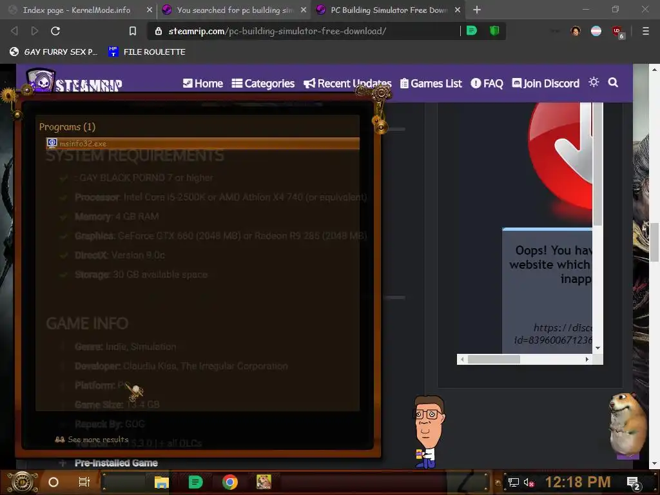Image resolution: width=660 pixels, height=495 pixels.
Task: Open the Games List nav link
Action: (431, 83)
